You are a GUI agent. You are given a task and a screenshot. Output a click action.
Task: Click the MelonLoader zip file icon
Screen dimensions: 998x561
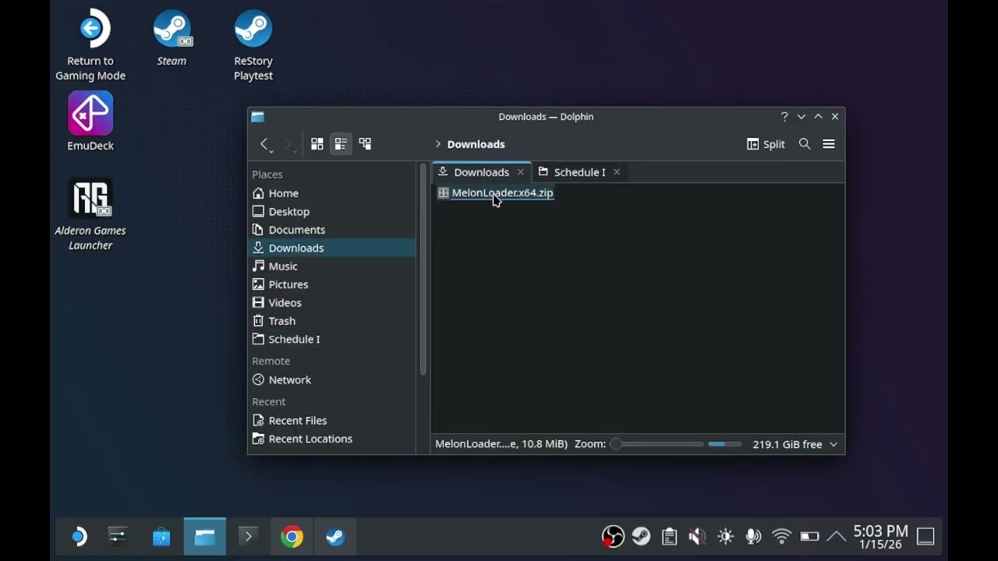click(443, 192)
